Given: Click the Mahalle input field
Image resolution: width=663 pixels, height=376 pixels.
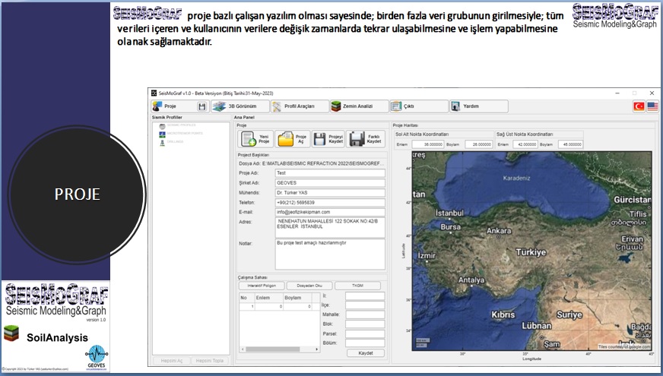Looking at the screenshot, I should tap(365, 314).
